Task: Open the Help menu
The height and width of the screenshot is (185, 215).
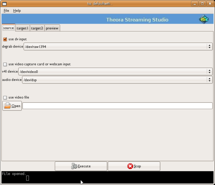Action: [17, 11]
